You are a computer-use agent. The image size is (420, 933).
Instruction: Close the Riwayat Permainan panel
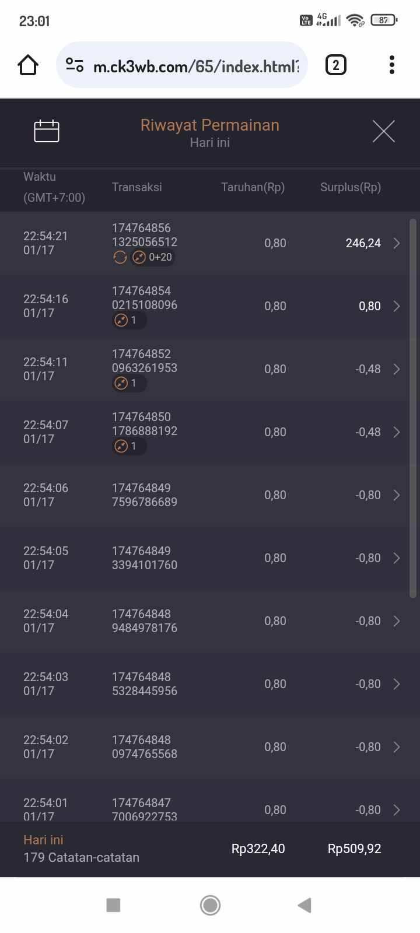[383, 131]
